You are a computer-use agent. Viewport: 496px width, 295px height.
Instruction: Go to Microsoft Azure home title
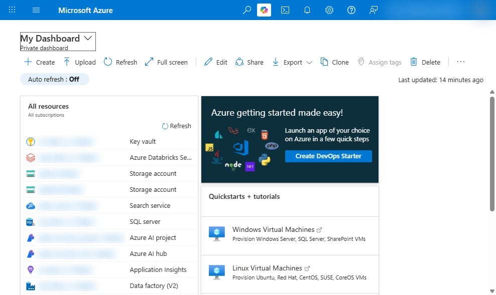tap(85, 11)
